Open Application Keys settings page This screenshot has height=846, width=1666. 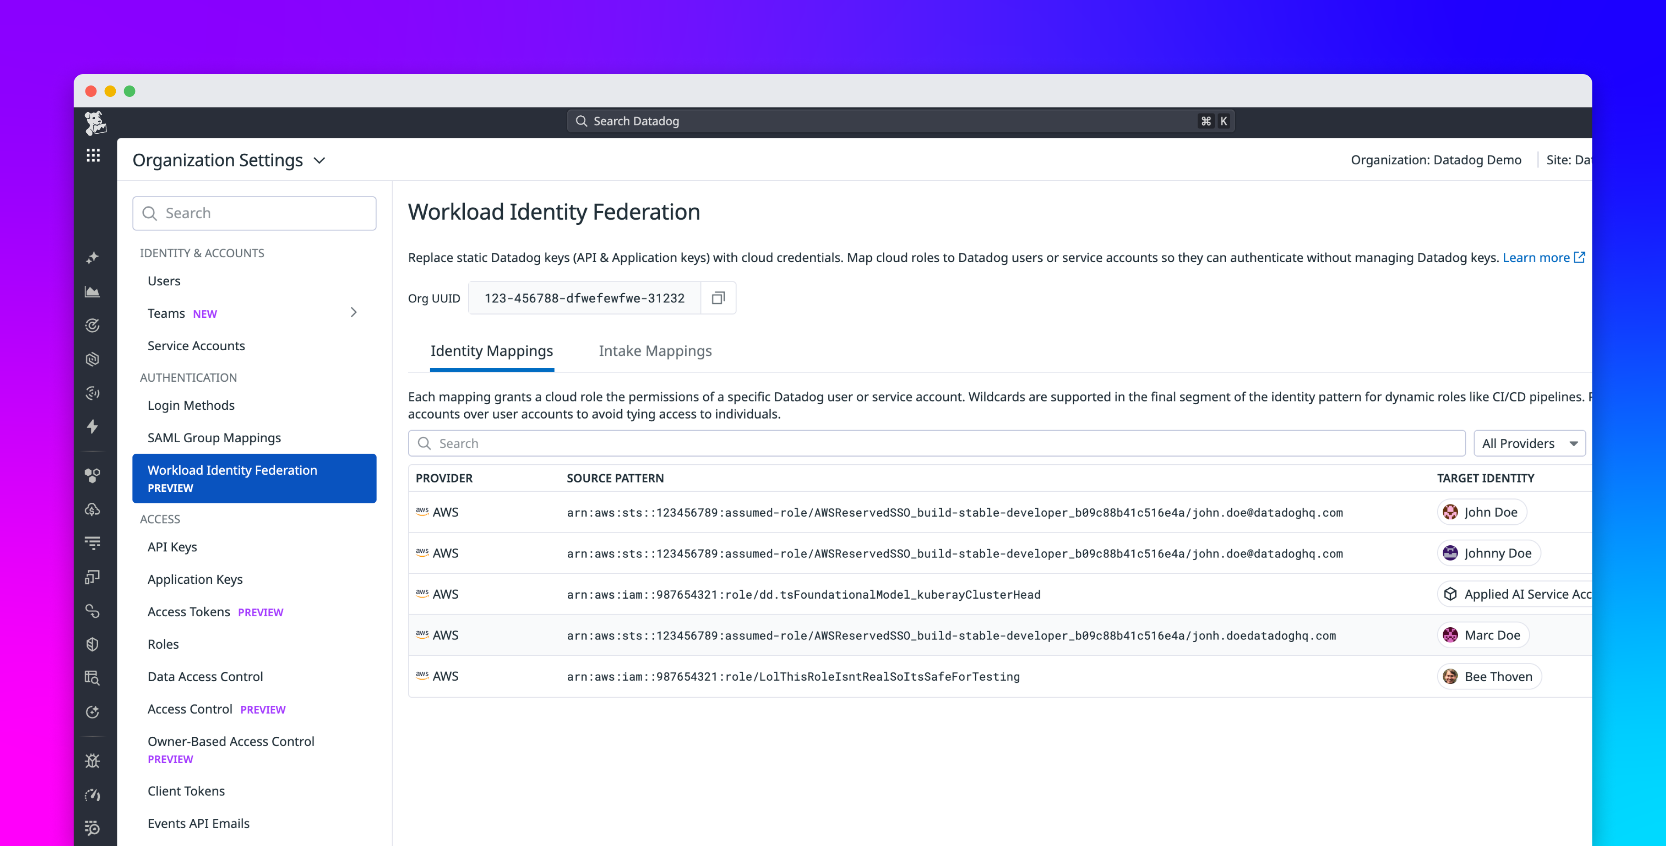pos(195,579)
